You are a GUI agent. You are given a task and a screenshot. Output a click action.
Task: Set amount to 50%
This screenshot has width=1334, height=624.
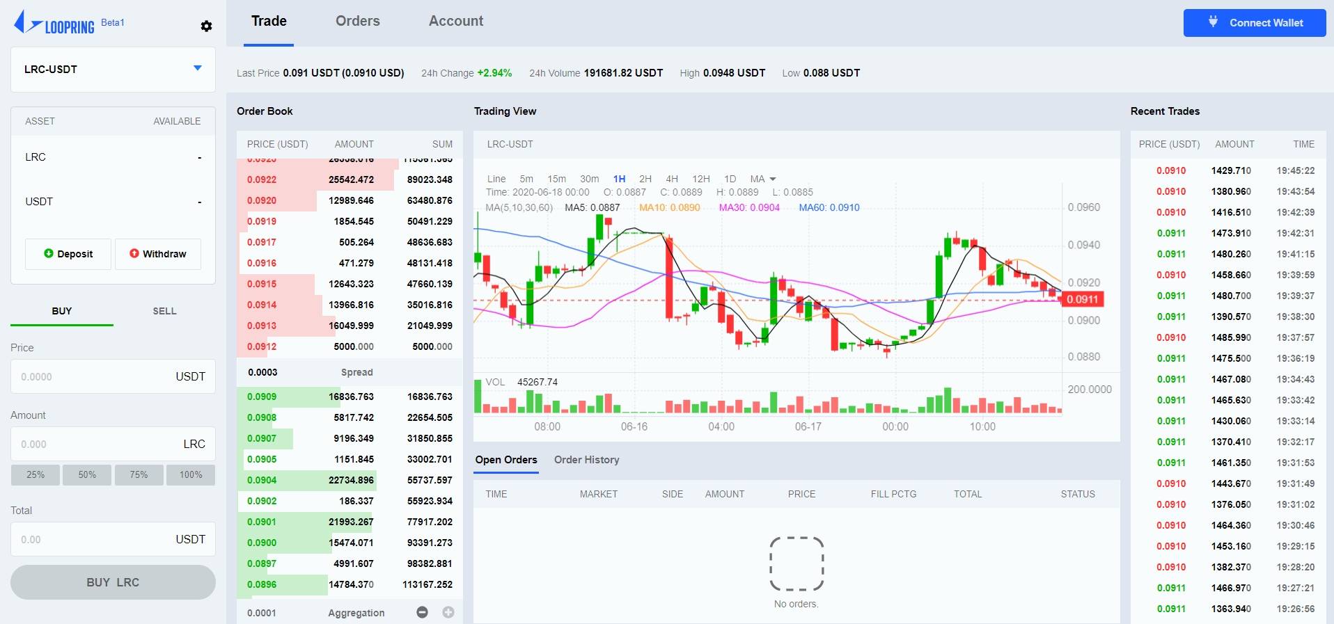[87, 474]
